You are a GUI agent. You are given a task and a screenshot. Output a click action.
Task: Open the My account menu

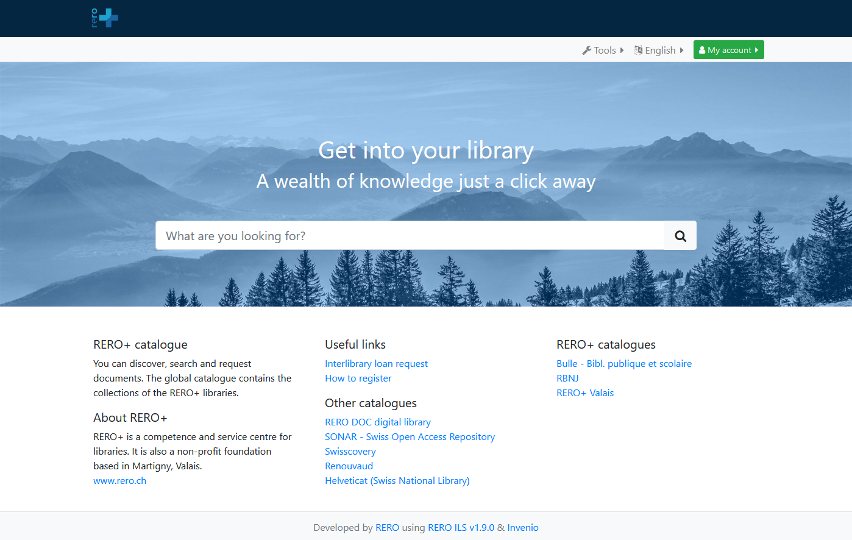[x=728, y=50]
